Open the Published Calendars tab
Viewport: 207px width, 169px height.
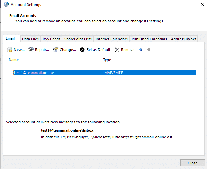[149, 39]
